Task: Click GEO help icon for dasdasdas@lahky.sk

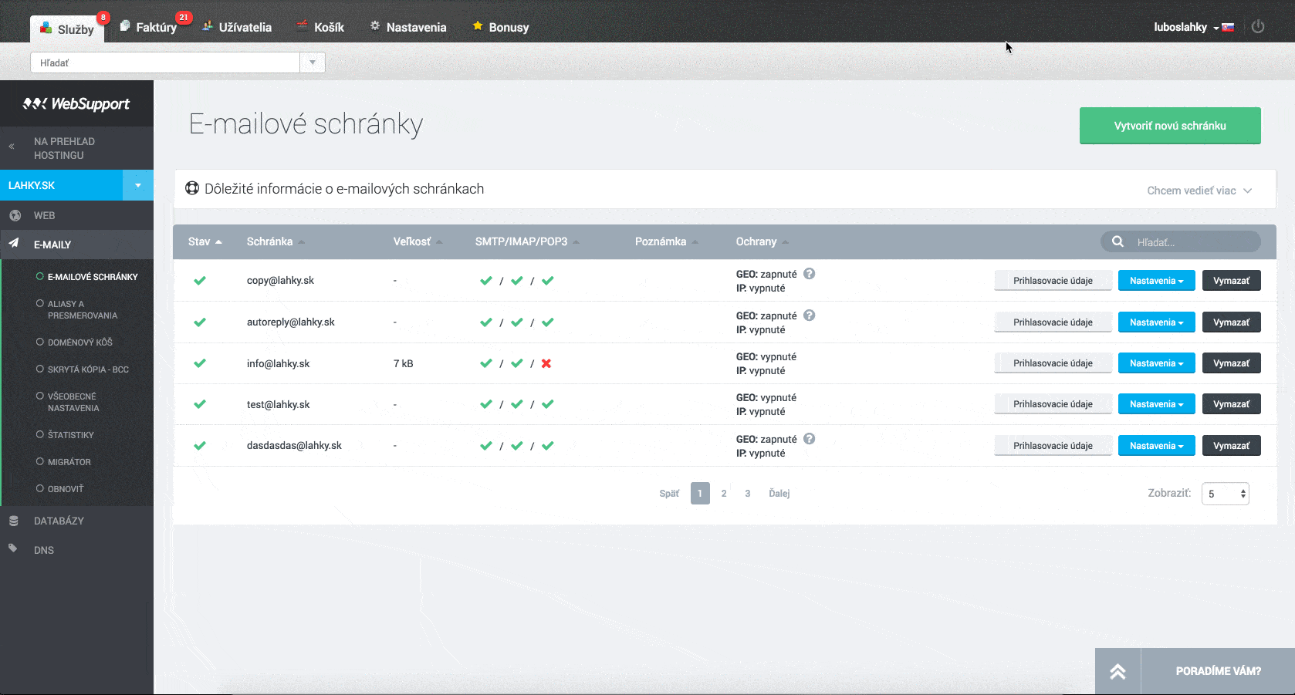Action: tap(809, 439)
